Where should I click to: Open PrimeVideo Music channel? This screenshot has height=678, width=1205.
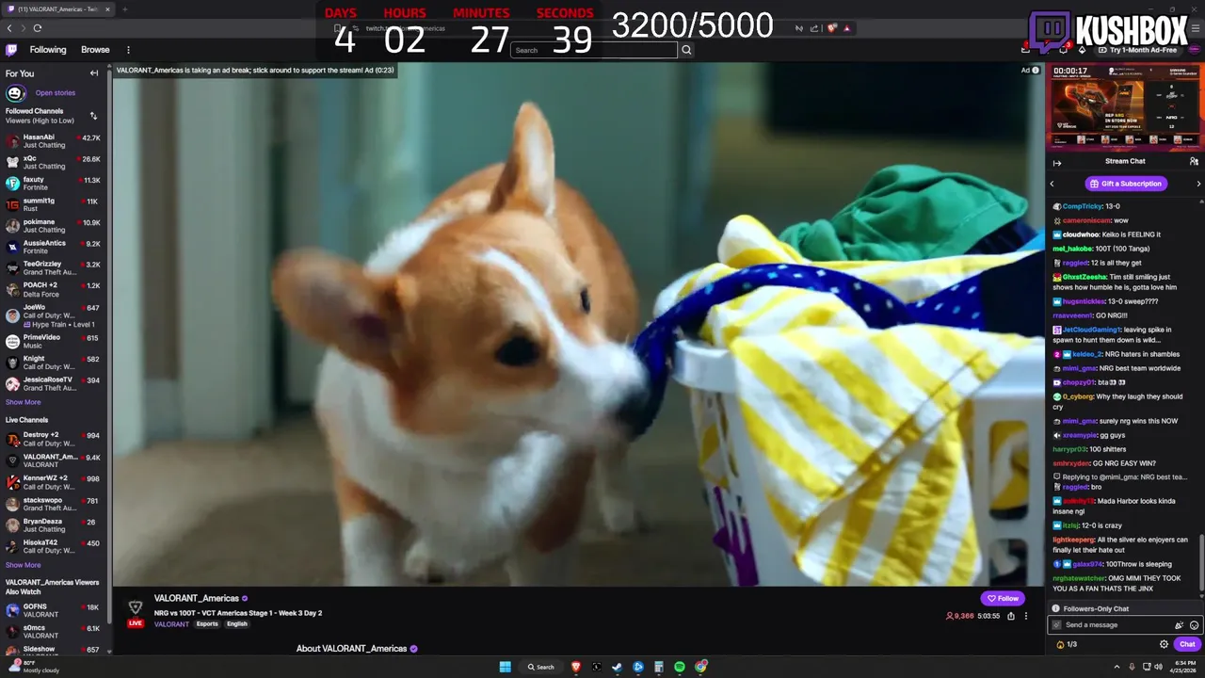(x=54, y=341)
